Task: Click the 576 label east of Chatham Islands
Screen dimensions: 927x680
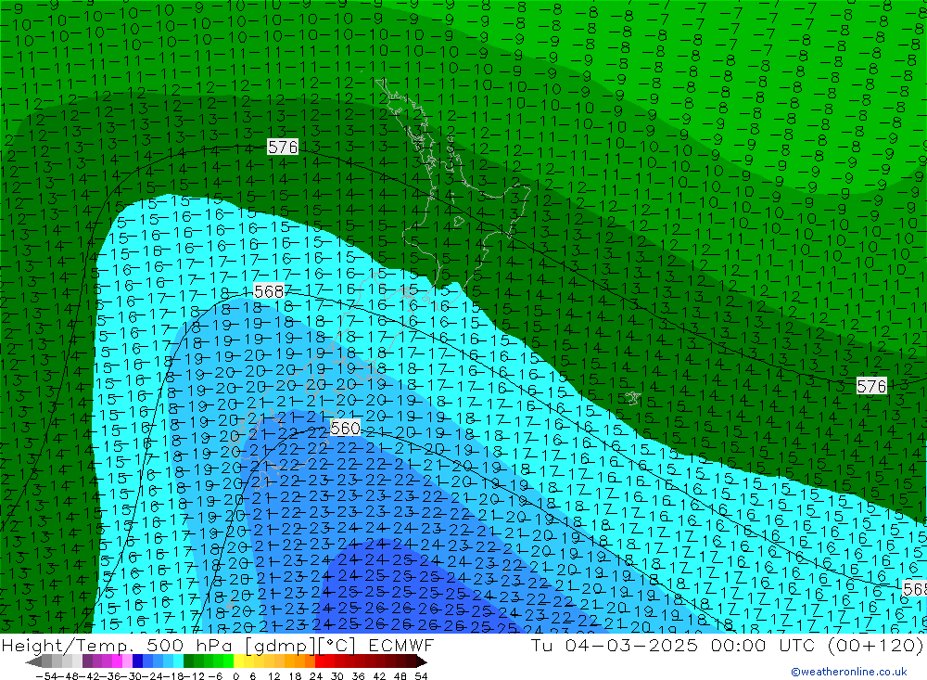Action: (871, 387)
